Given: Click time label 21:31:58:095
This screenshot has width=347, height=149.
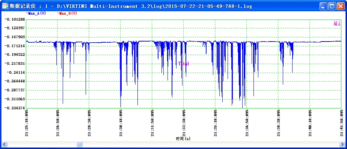Looking at the screenshot, I should pos(152,122).
